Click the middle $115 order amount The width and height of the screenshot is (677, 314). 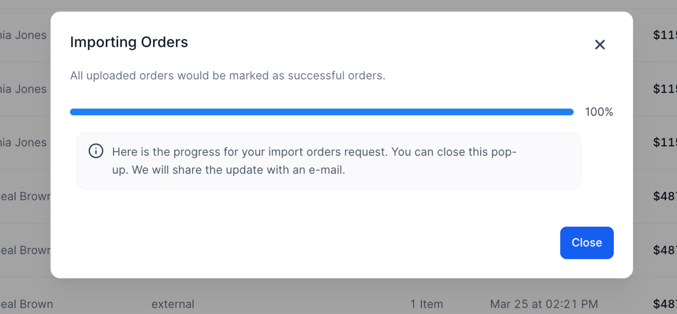coord(664,89)
